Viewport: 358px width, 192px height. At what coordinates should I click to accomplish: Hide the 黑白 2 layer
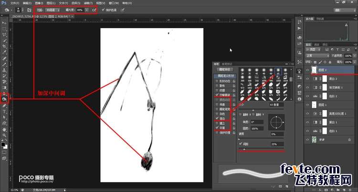(x=307, y=79)
